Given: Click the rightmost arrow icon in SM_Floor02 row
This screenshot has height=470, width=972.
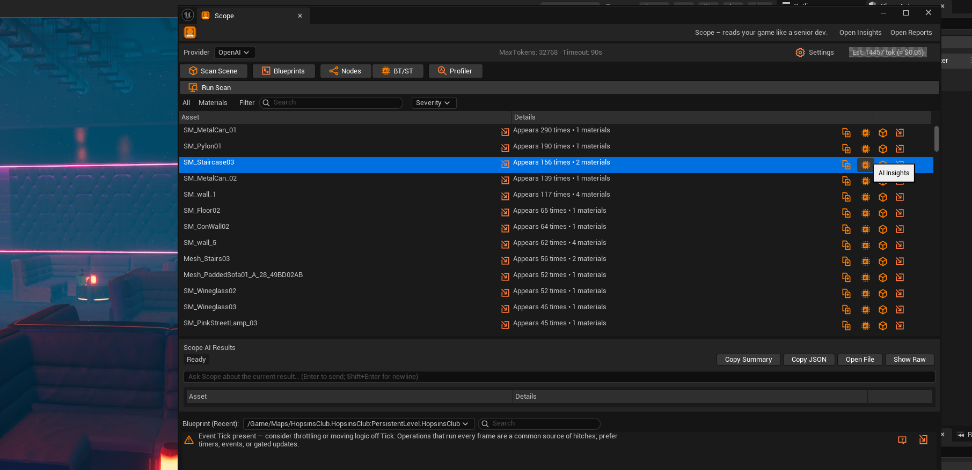Looking at the screenshot, I should tap(900, 213).
